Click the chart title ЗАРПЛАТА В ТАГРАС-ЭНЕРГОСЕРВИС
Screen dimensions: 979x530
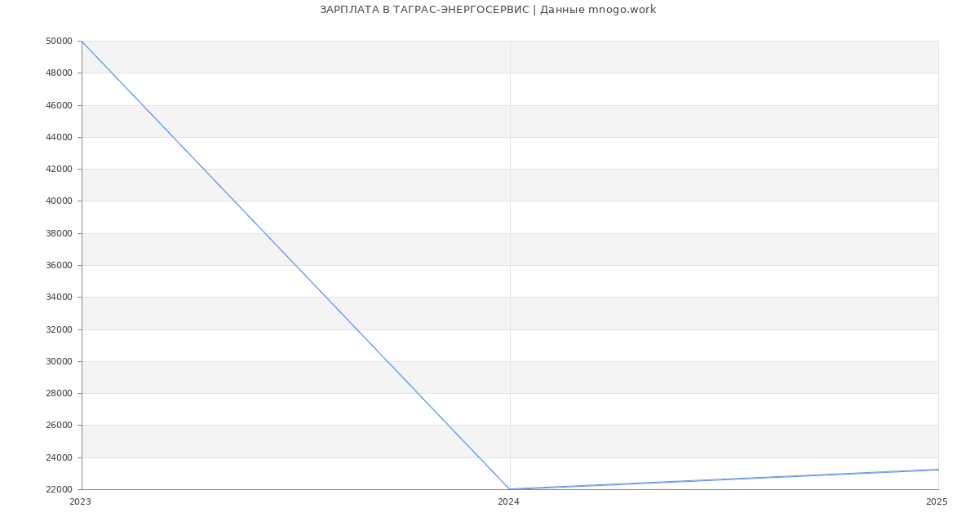click(424, 10)
